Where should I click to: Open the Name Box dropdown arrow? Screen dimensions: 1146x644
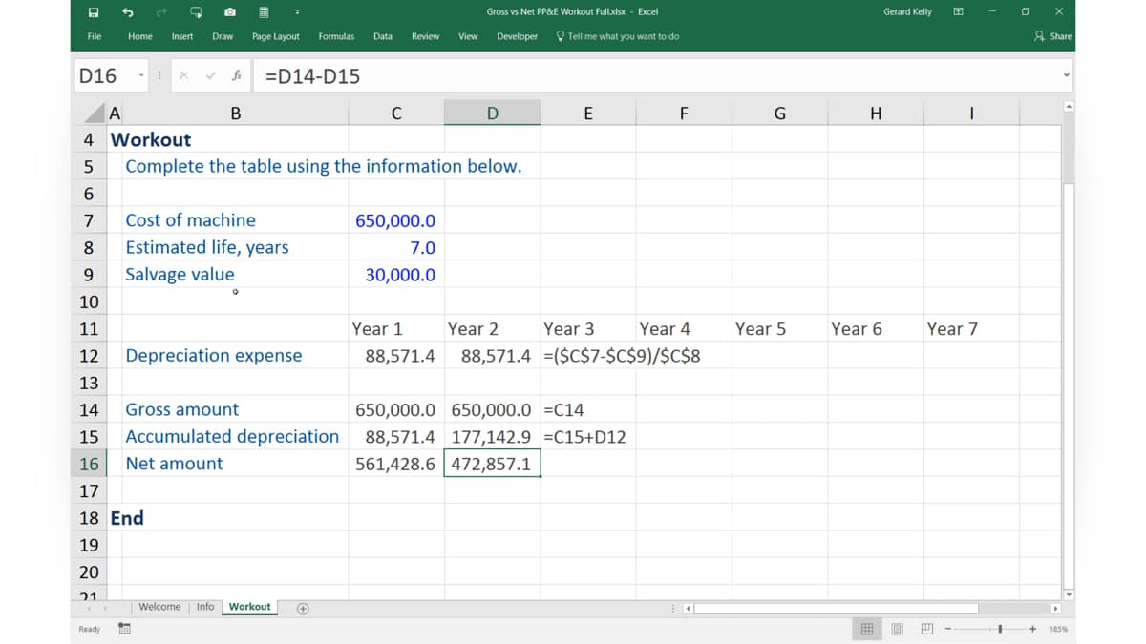point(141,76)
